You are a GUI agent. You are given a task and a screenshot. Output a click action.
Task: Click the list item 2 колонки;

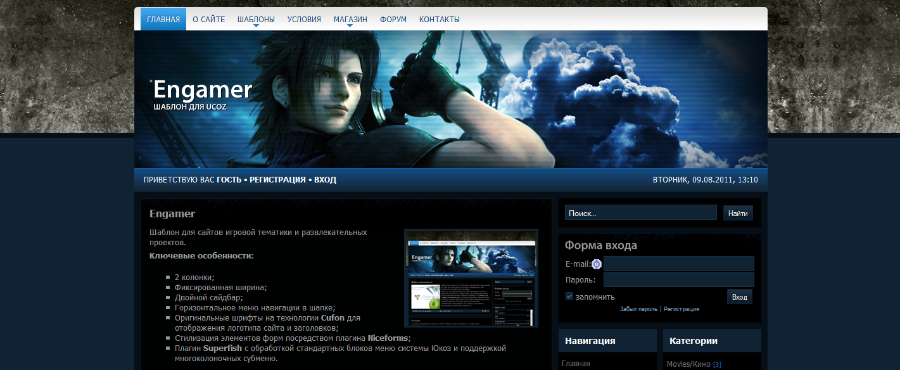click(x=194, y=277)
